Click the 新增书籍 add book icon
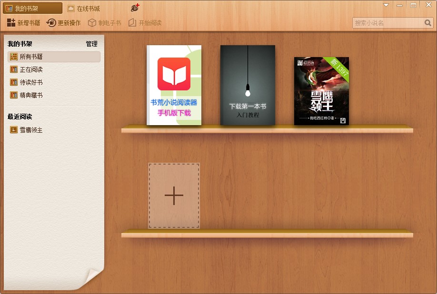 pos(11,23)
